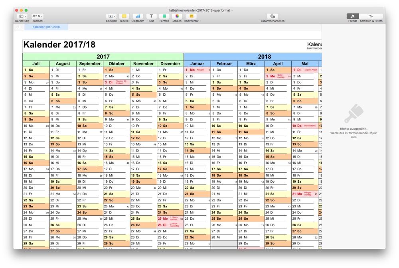399x268 pixels.
Task: Add a new sheet with plus button
Action: (19, 27)
